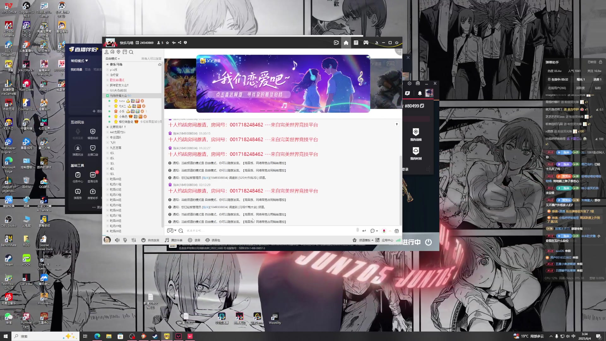This screenshot has width=606, height=341.
Task: Open 任务中心 task center tool
Action: (78, 177)
